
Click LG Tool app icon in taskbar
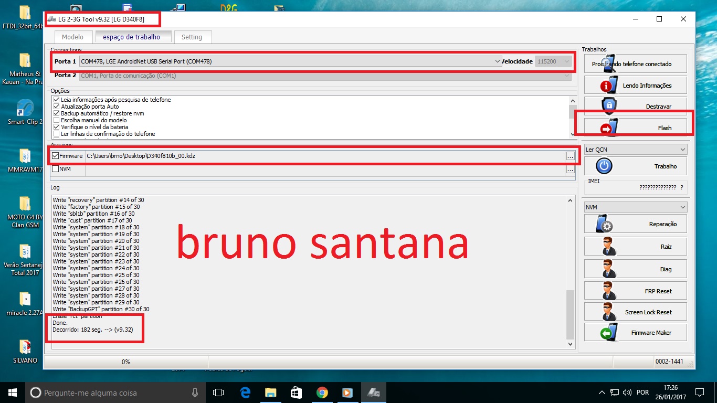[x=373, y=393]
